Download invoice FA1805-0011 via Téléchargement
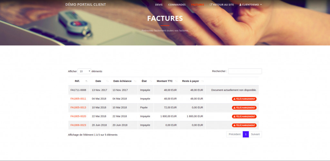 click(244, 99)
